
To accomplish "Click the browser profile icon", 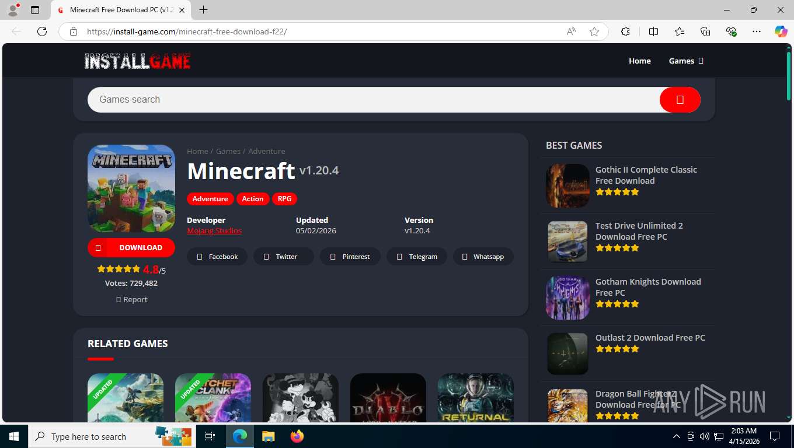I will (x=13, y=10).
